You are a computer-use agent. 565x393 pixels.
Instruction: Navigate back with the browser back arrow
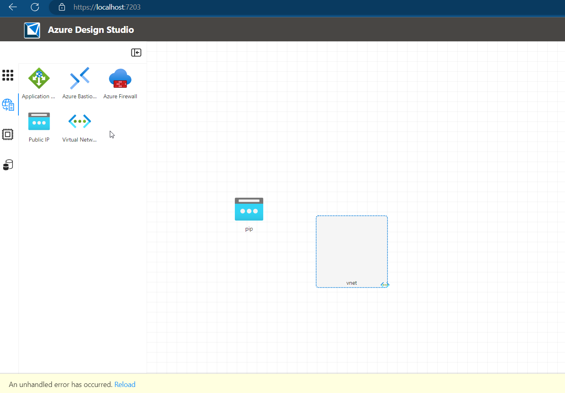pyautogui.click(x=12, y=7)
